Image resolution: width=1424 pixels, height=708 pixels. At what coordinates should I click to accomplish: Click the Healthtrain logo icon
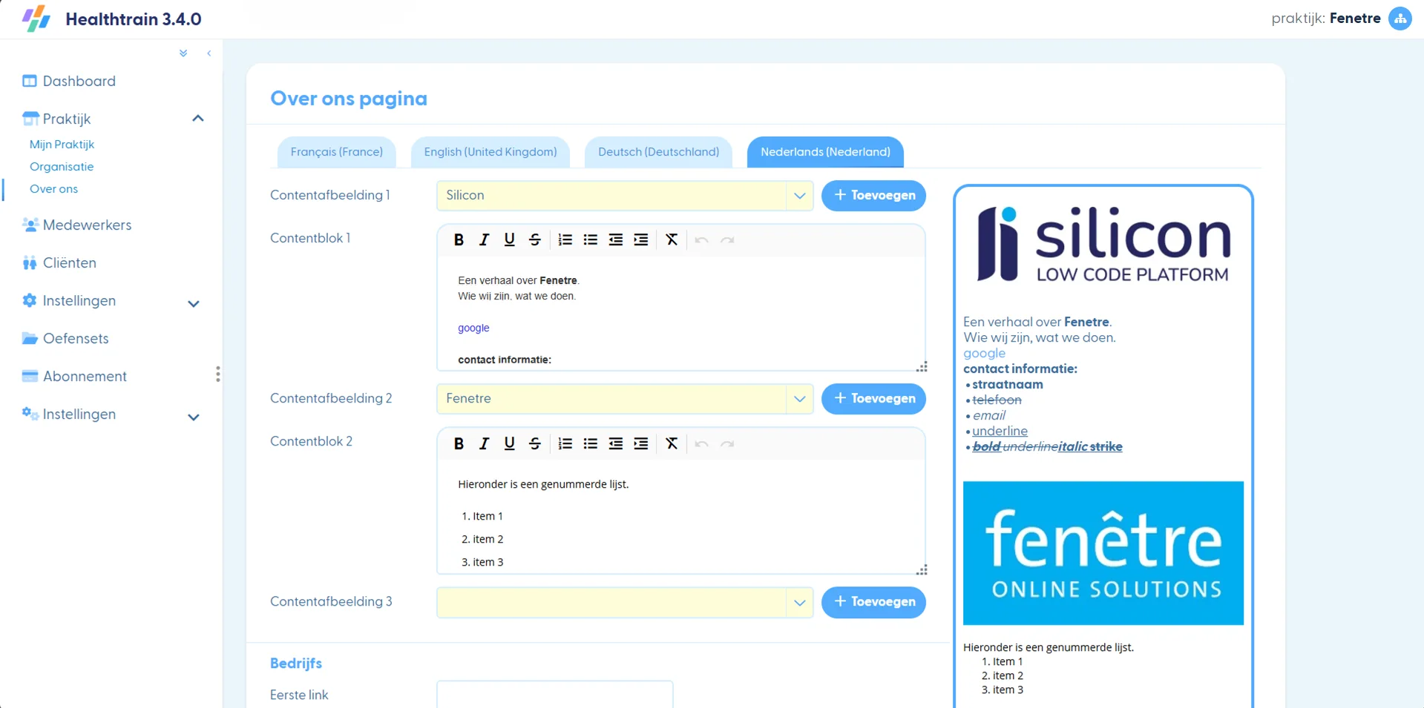pos(36,19)
